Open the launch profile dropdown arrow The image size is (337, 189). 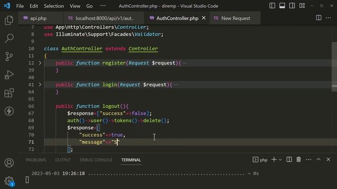pyautogui.click(x=280, y=160)
